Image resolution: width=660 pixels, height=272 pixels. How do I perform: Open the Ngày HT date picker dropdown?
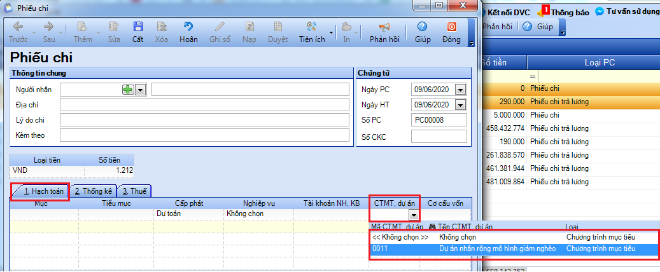[461, 105]
